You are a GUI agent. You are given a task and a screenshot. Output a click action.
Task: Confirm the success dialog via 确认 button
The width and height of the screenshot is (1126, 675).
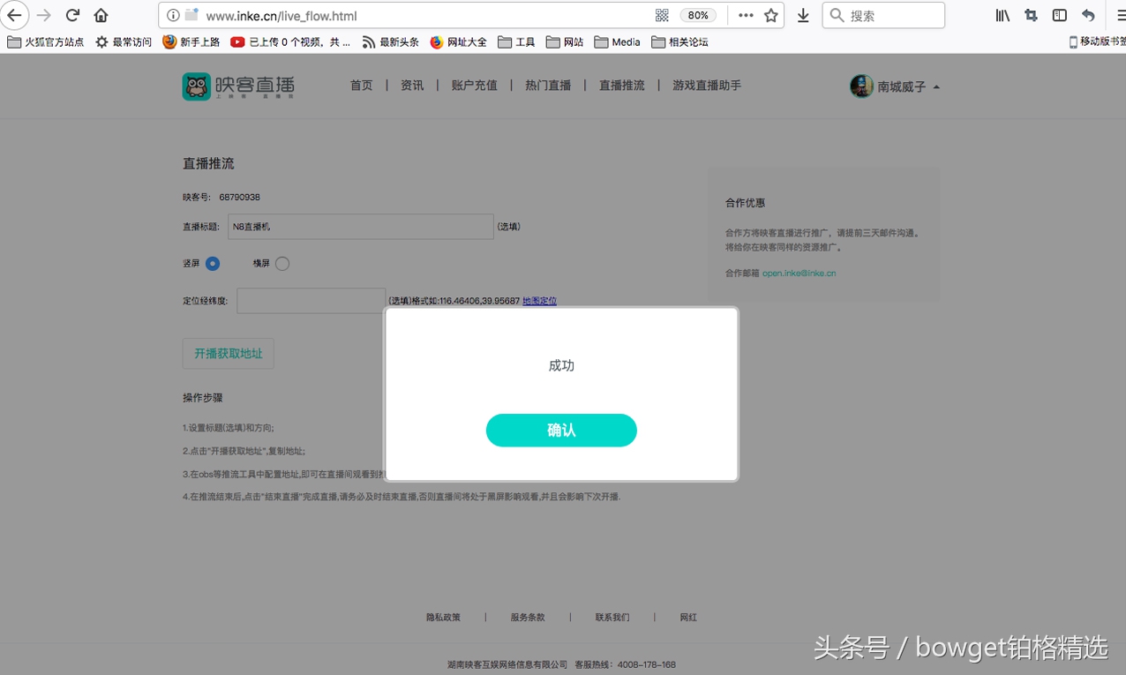point(561,431)
